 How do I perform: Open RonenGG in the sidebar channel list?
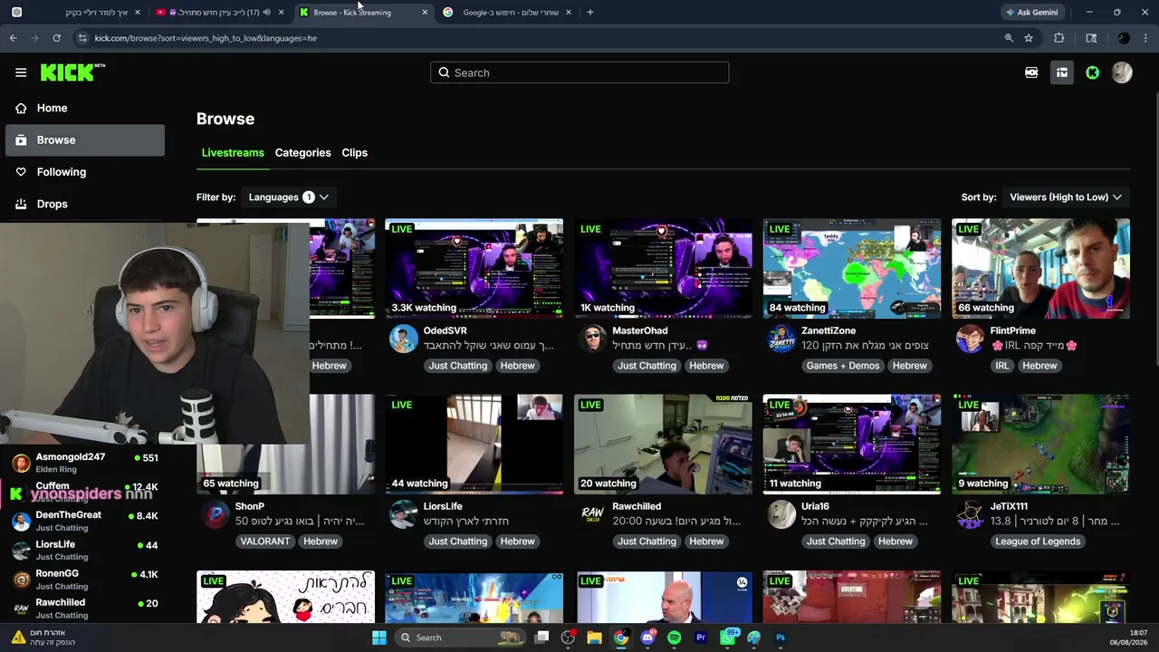tap(85, 579)
